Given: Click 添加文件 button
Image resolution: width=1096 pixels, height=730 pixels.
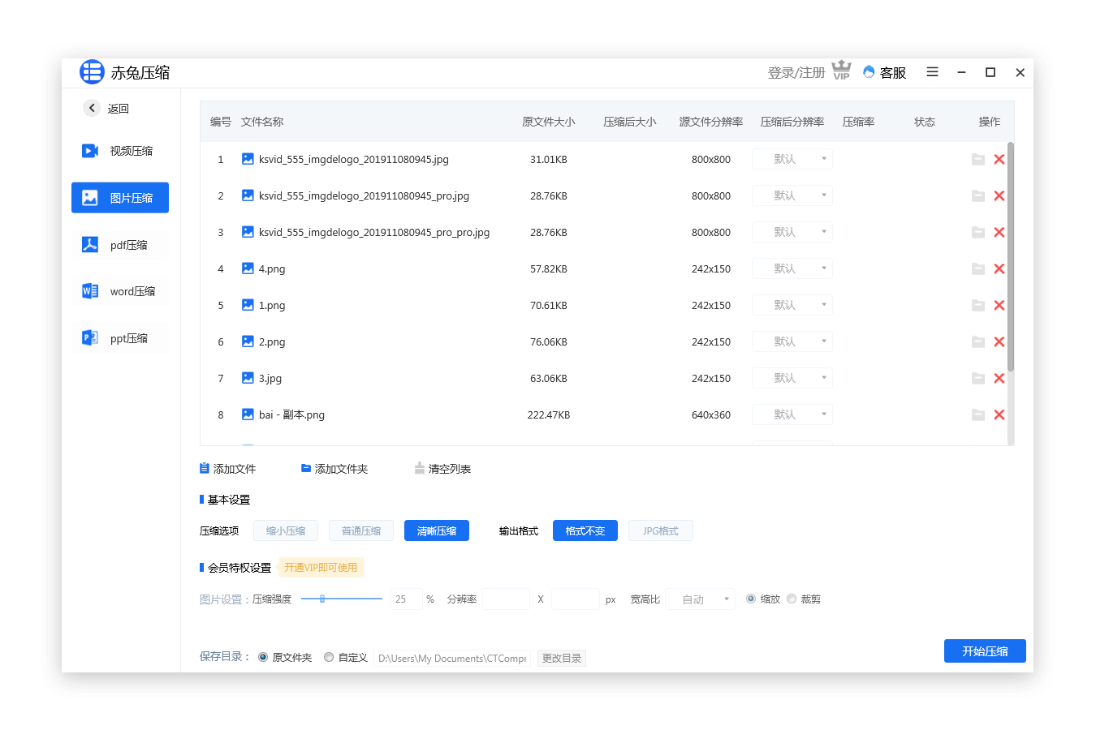Looking at the screenshot, I should tap(227, 469).
